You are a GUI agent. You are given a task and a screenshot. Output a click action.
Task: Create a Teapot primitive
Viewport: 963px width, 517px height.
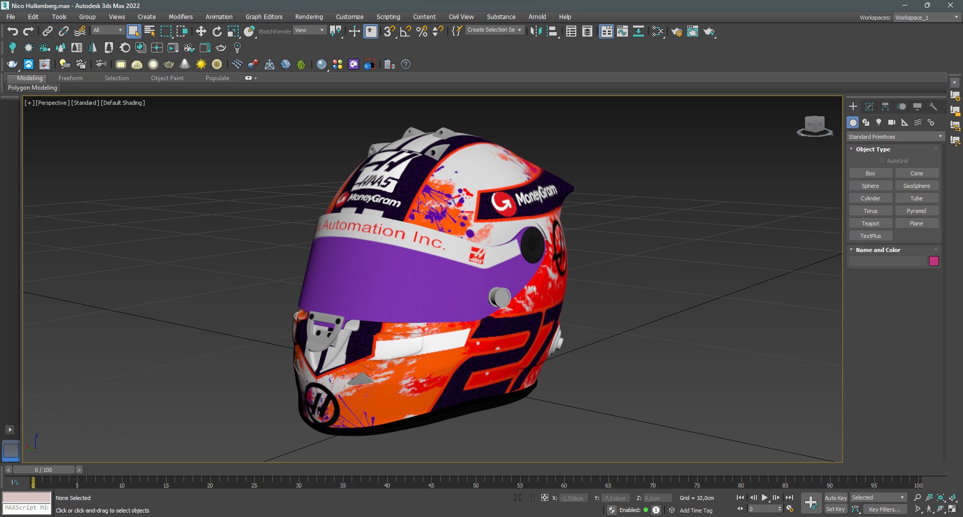(x=870, y=223)
